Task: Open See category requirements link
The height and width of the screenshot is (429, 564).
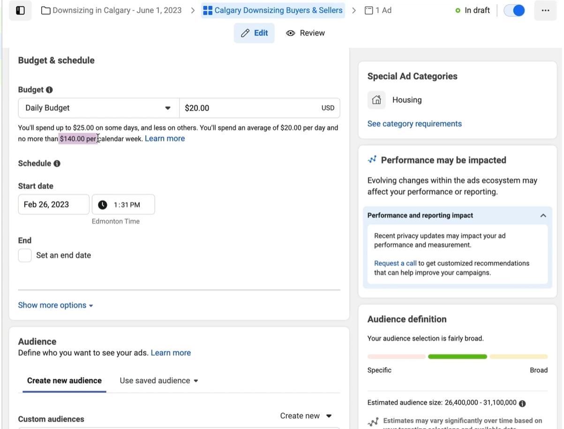Action: (x=414, y=124)
